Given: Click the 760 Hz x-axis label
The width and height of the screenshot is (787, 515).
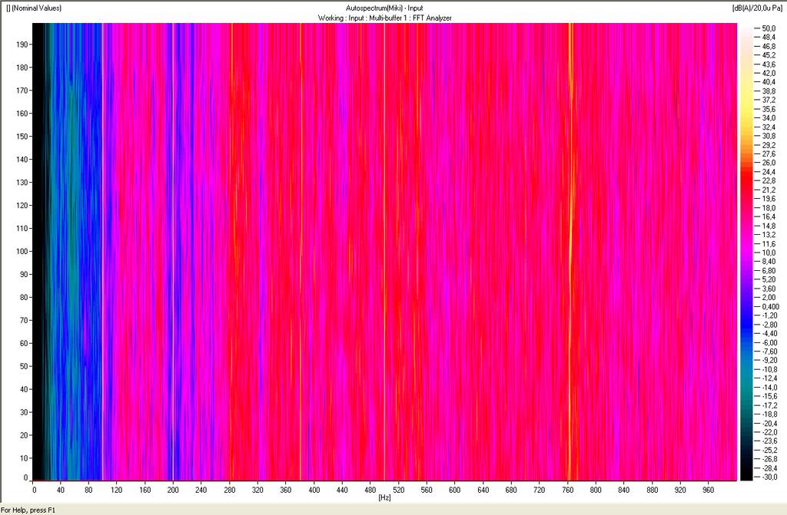Looking at the screenshot, I should (568, 490).
